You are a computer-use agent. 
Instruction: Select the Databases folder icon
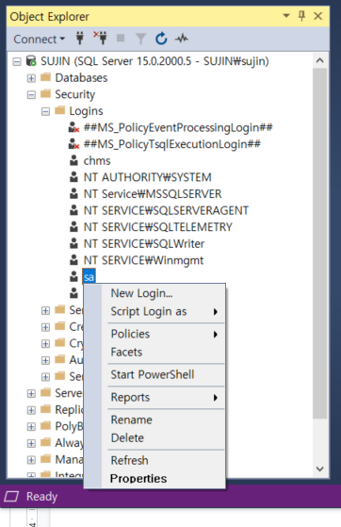[x=46, y=77]
